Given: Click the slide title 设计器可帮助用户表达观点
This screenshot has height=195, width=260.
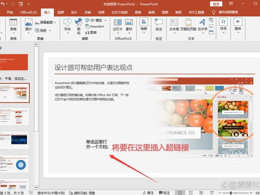Looking at the screenshot, I should pyautogui.click(x=94, y=68).
